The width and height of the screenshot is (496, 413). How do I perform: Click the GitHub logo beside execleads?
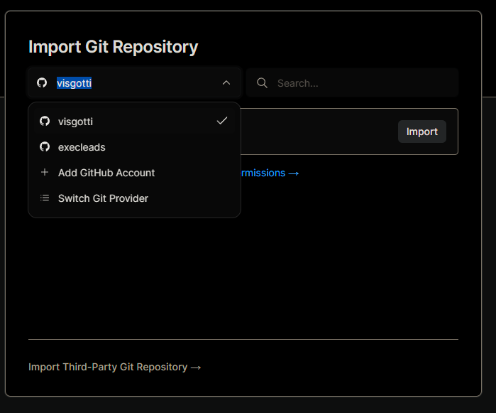(45, 146)
